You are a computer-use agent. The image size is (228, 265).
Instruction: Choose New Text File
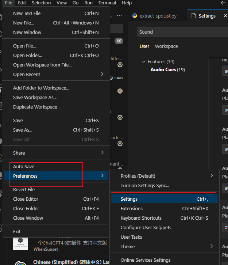click(x=56, y=14)
